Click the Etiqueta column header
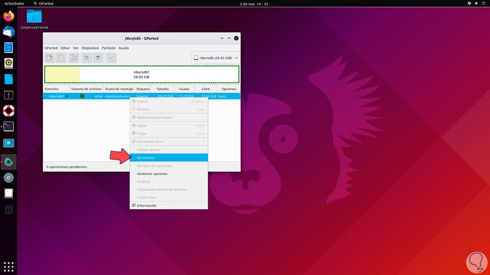The width and height of the screenshot is (490, 275). point(143,89)
